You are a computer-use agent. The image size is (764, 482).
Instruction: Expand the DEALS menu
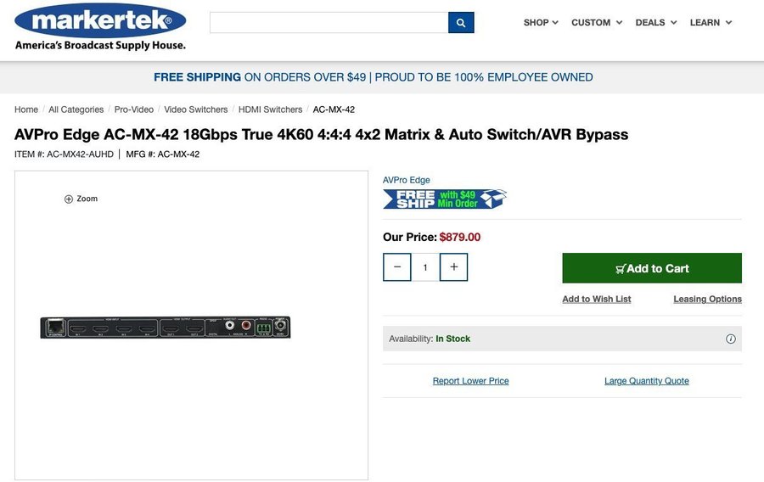[x=656, y=22]
